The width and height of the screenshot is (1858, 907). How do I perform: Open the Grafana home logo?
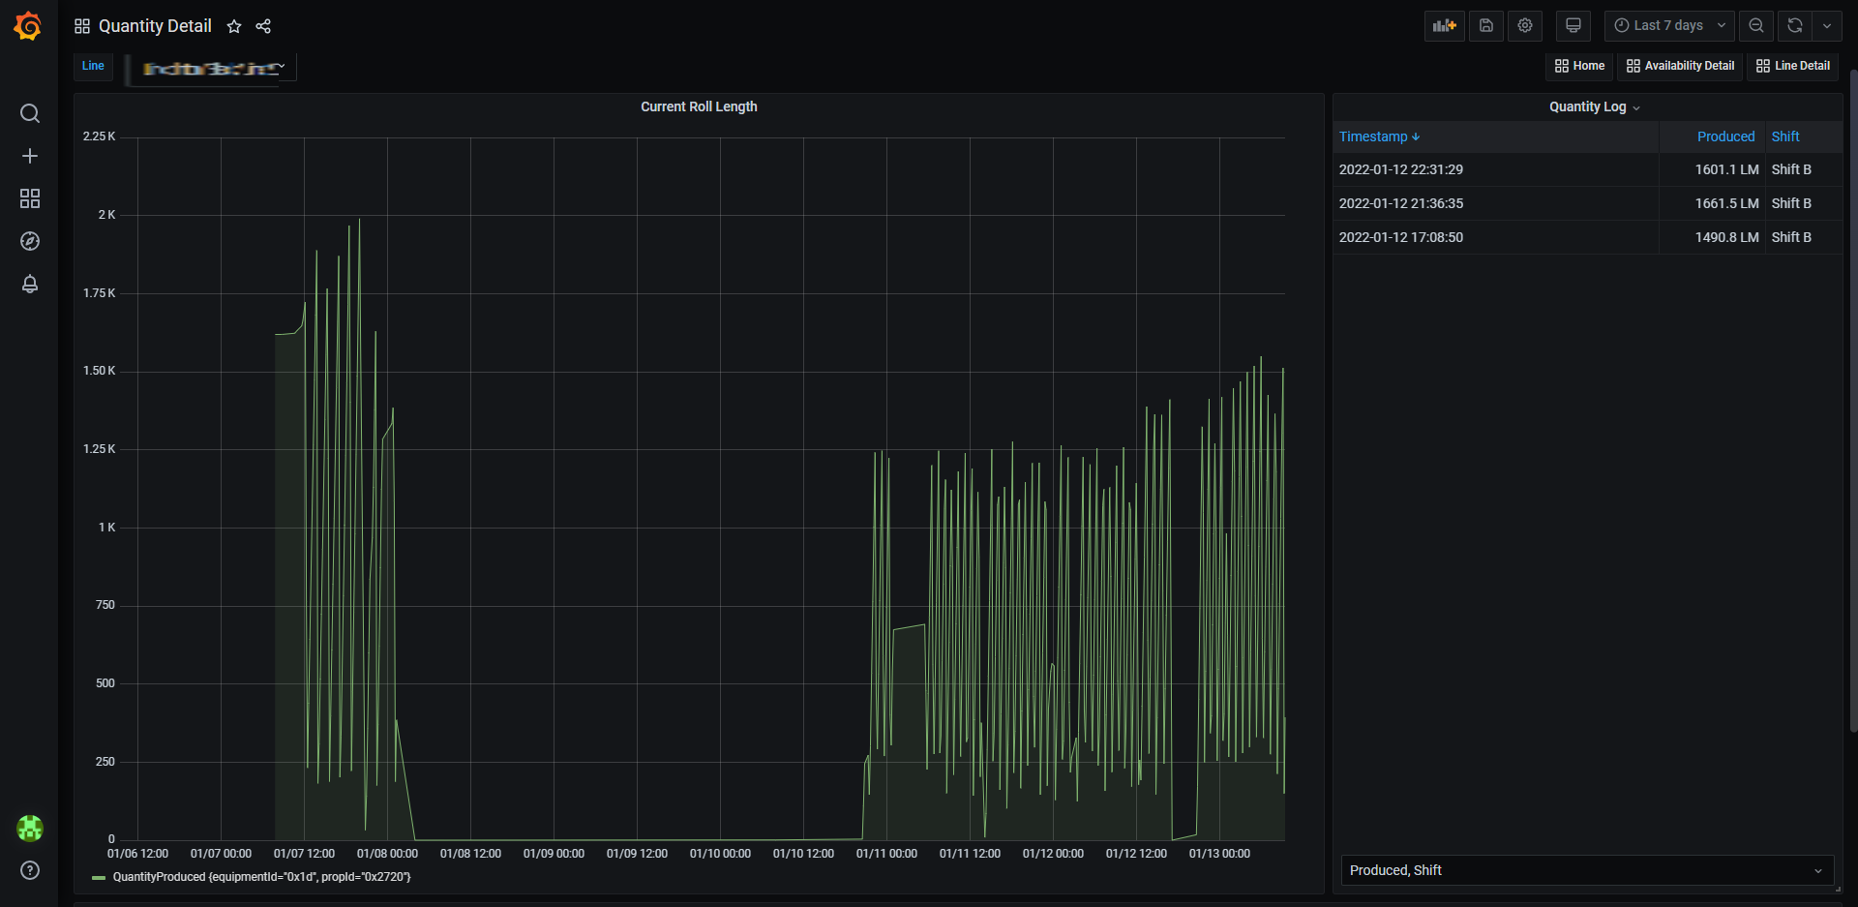[x=28, y=26]
